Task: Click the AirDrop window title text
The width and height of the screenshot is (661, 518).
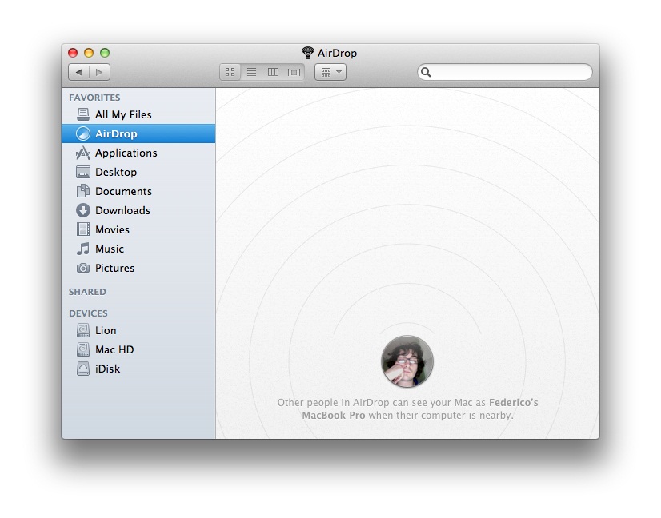Action: [337, 53]
